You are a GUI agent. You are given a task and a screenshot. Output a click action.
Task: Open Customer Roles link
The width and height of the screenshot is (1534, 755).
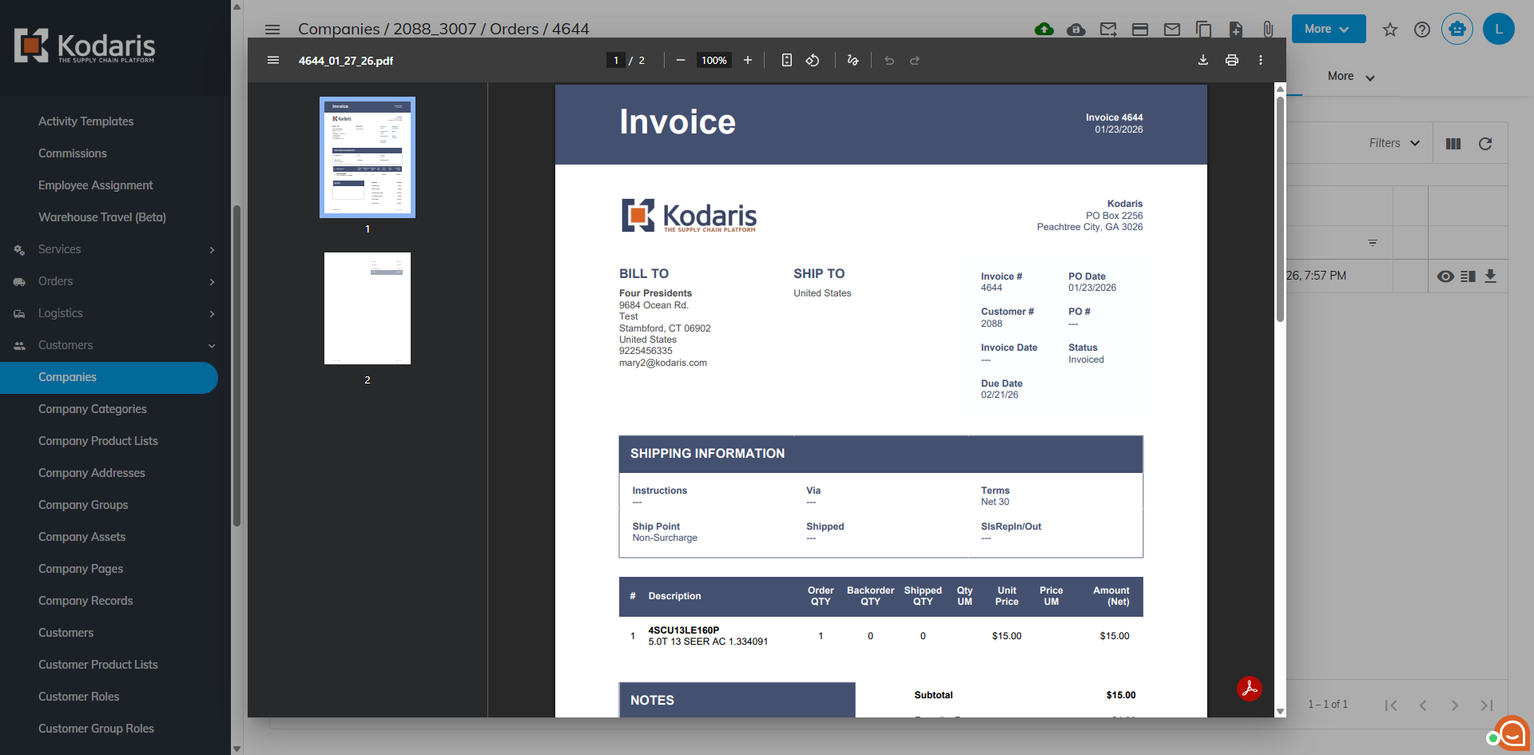(x=79, y=697)
